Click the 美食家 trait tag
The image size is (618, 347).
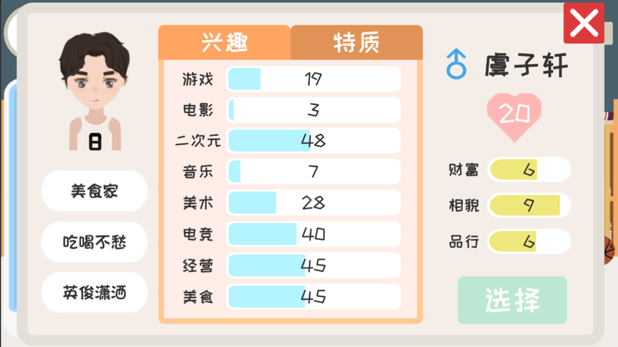tap(95, 191)
